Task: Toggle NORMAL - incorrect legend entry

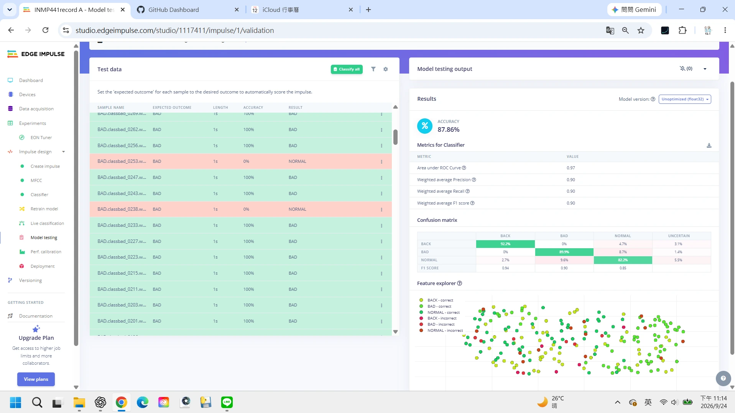Action: tap(441, 331)
